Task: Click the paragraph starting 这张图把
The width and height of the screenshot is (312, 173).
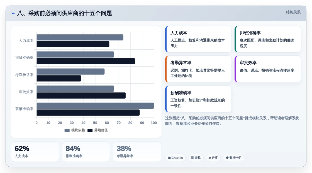Action: point(232,121)
